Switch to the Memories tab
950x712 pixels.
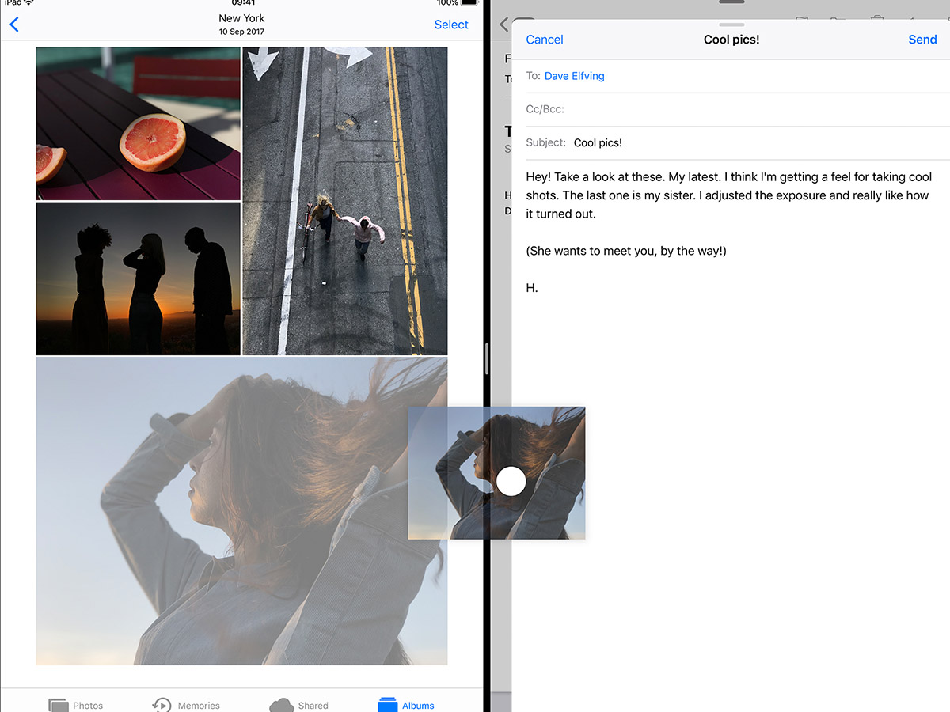(x=186, y=705)
